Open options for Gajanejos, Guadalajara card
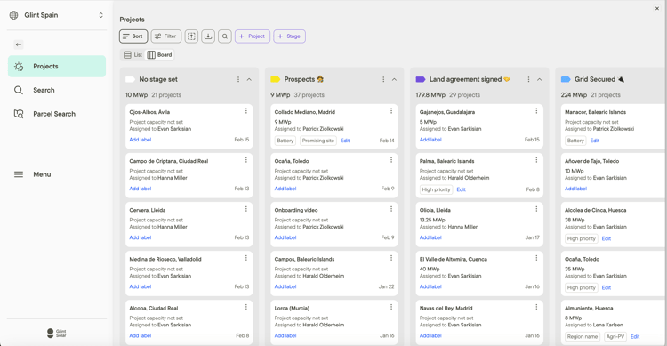This screenshot has height=346, width=667. click(x=536, y=111)
